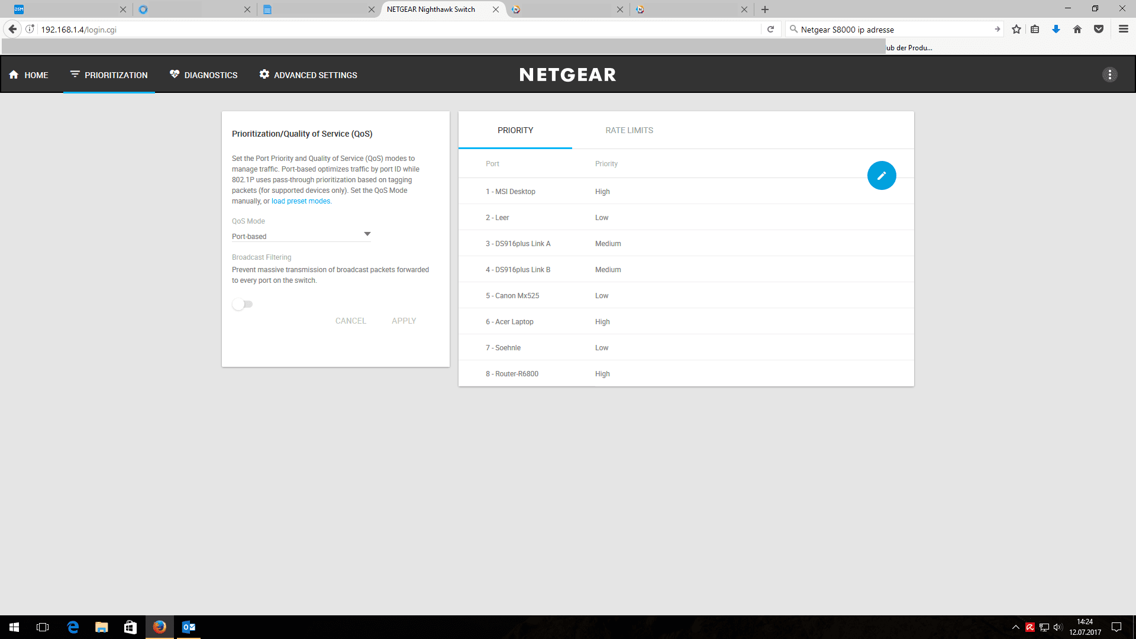Click the address bar URL field
Viewport: 1136px width, 639px height.
(x=399, y=29)
